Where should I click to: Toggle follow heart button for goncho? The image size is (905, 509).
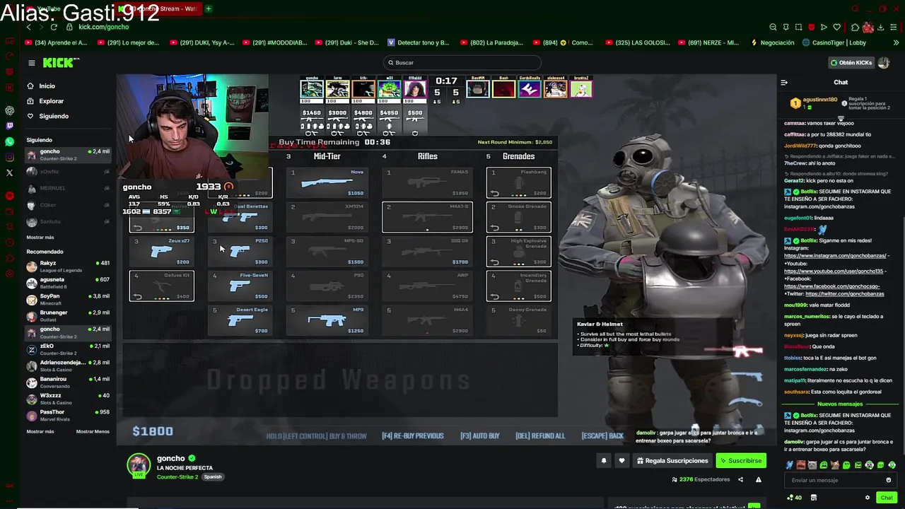[621, 461]
